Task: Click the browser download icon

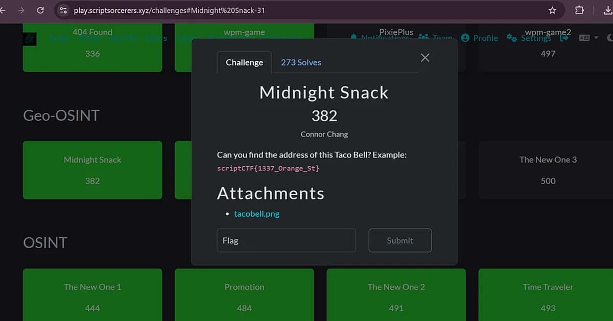Action: click(x=608, y=10)
